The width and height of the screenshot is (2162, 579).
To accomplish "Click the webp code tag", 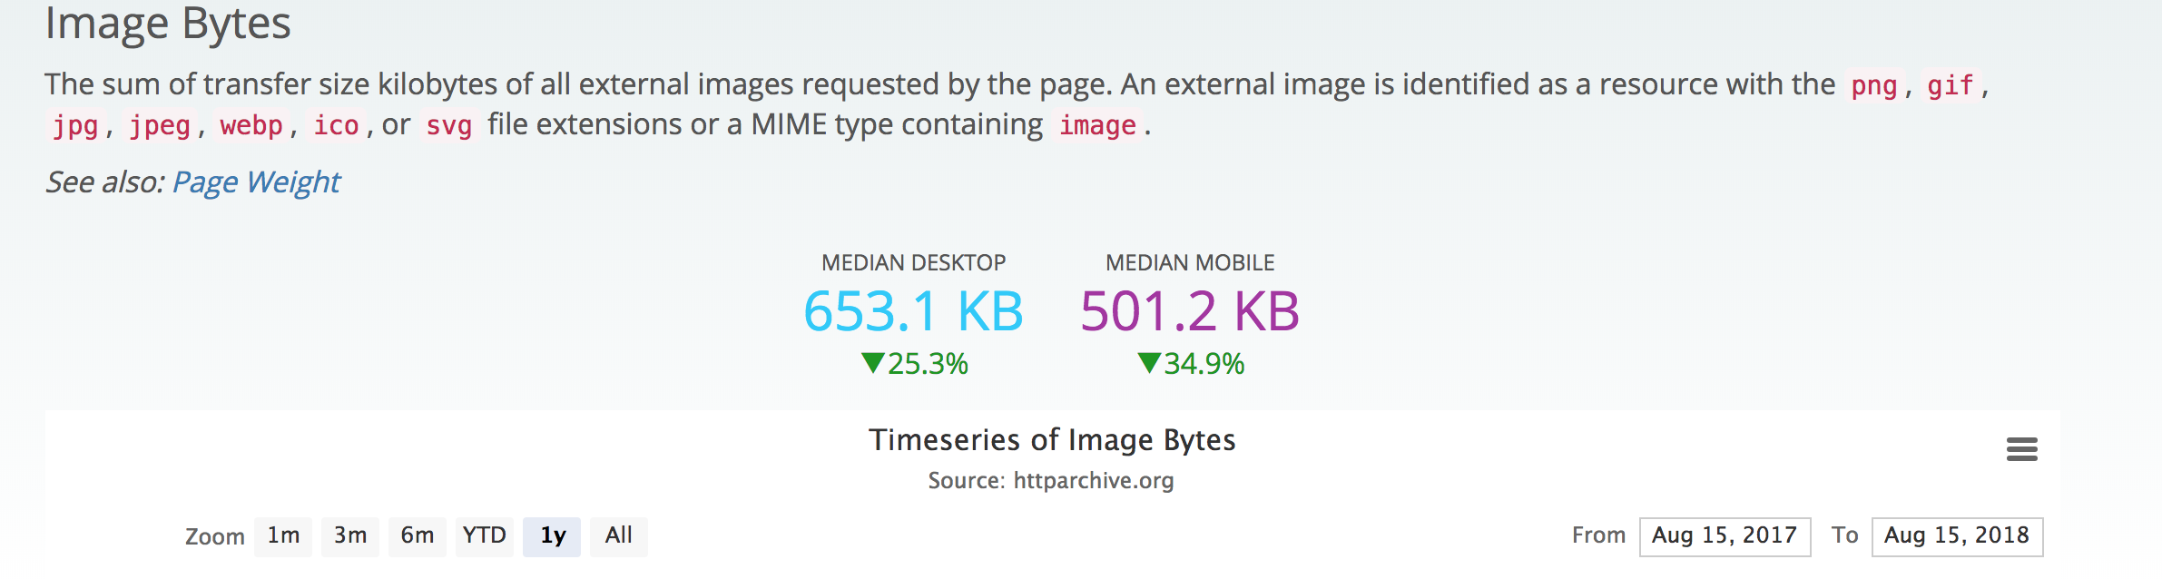I will tap(251, 126).
